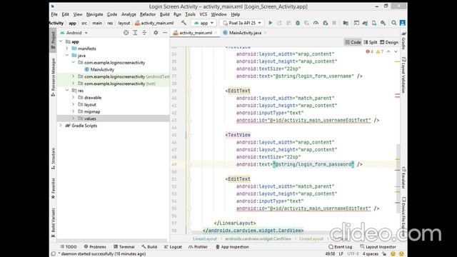Expand the drawable folder
Image resolution: width=457 pixels, height=257 pixels.
click(74, 98)
